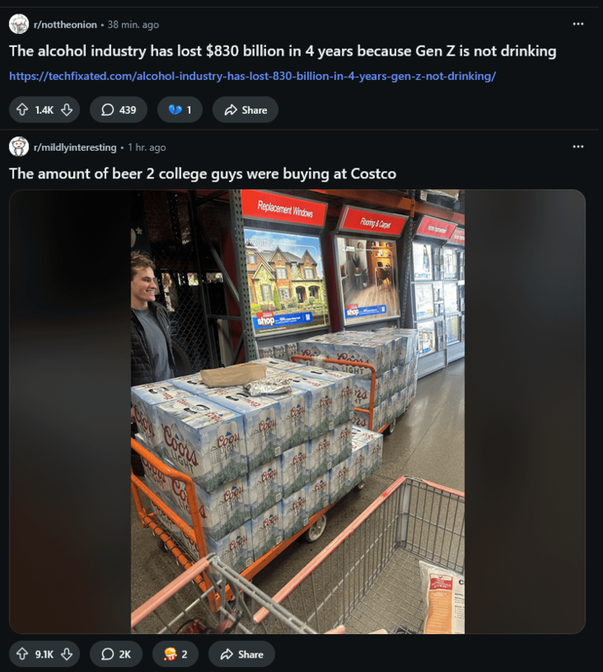Click the r/nottheonion avatar icon
This screenshot has height=672, width=603.
click(19, 24)
